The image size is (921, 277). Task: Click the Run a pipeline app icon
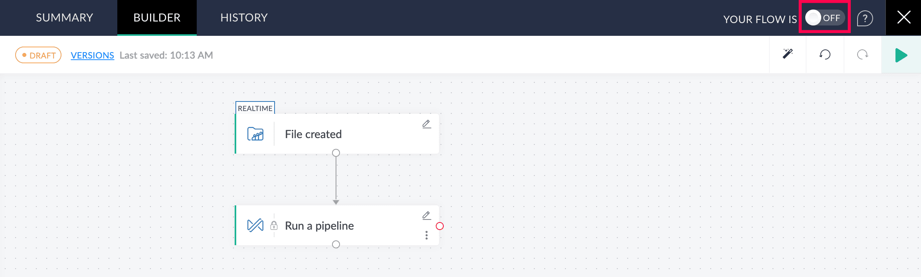pyautogui.click(x=255, y=226)
